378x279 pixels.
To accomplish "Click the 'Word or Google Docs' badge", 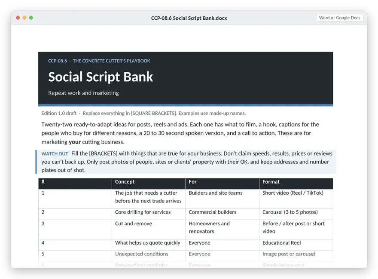I will coord(339,18).
